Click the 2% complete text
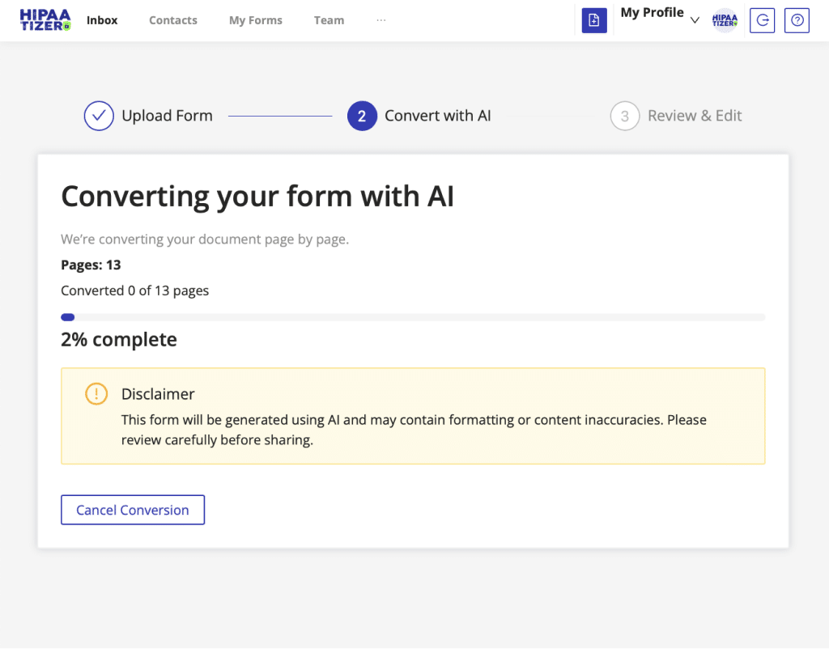The image size is (829, 649). coord(118,339)
